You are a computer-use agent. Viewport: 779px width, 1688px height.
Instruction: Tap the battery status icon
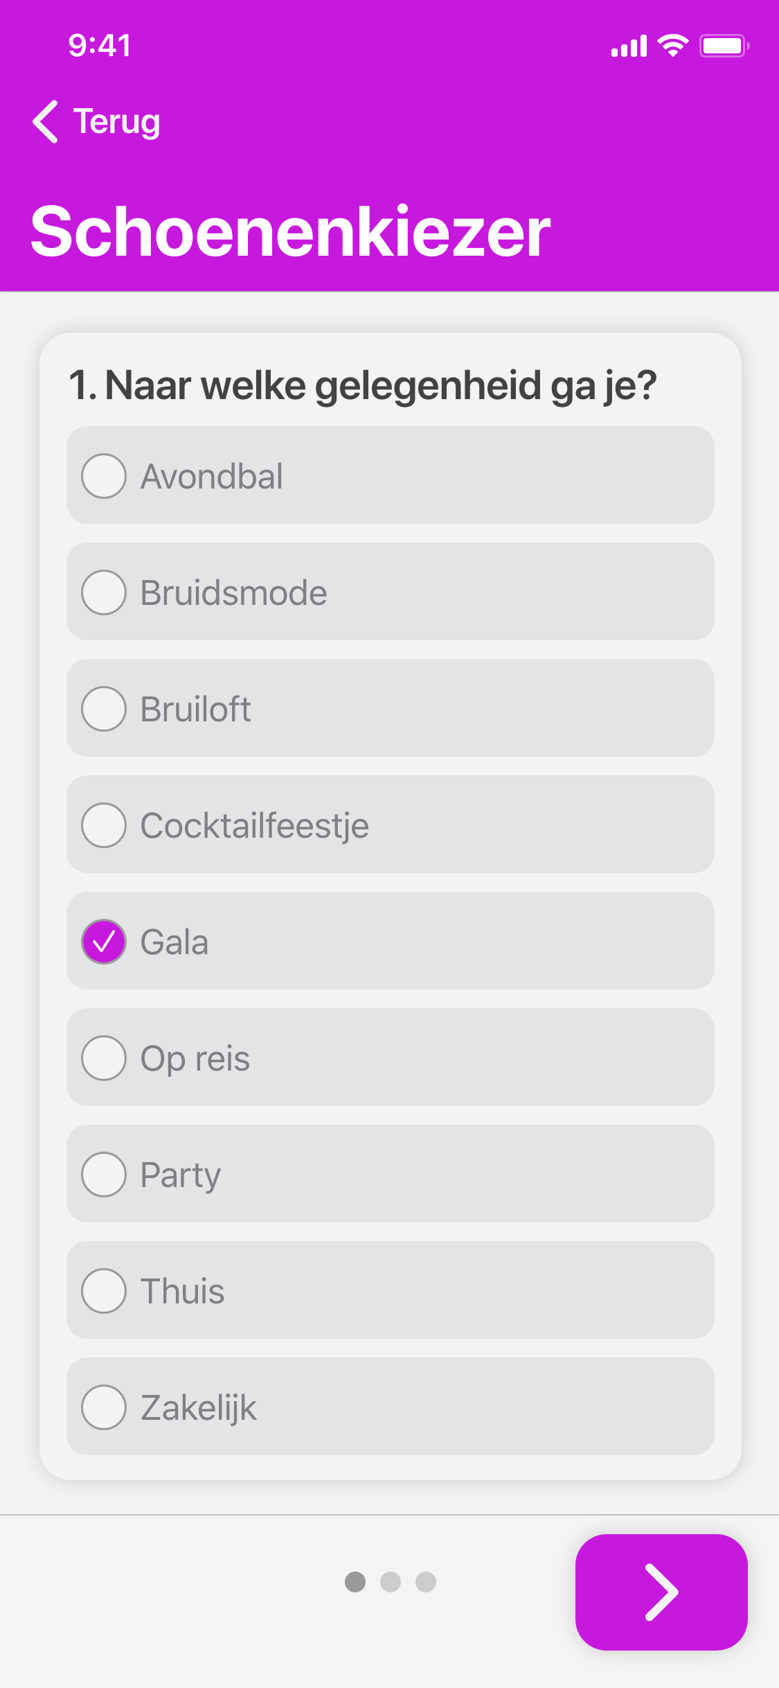pyautogui.click(x=724, y=46)
